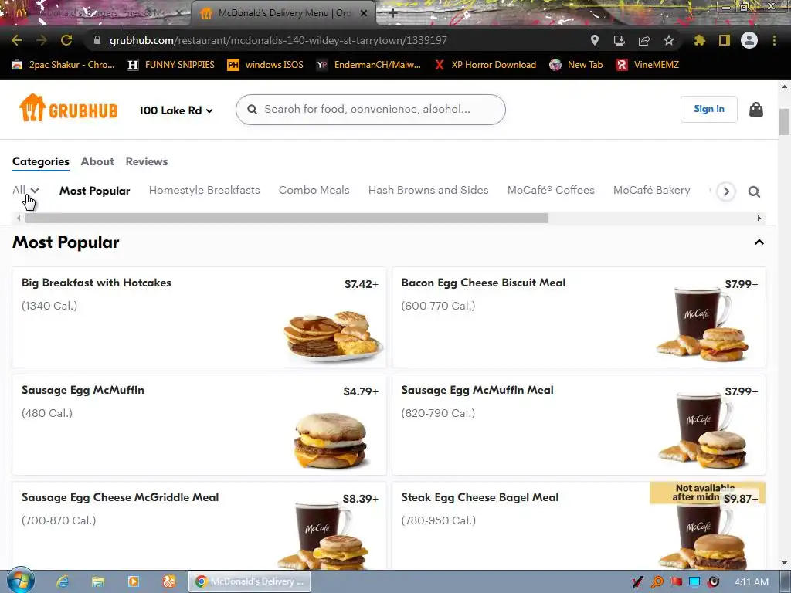This screenshot has height=593, width=791.
Task: Click the orange taskbar app icon
Action: 169,581
